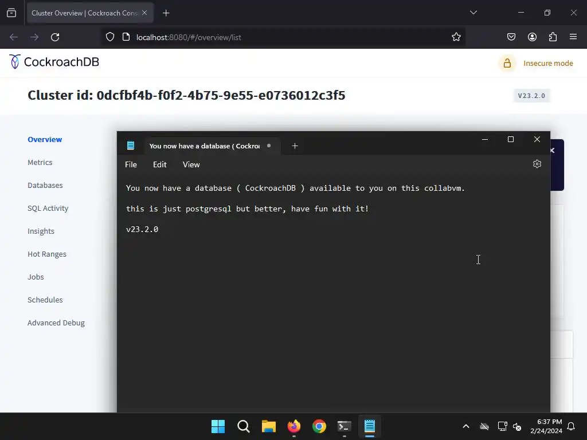
Task: Launch Google Chrome from taskbar
Action: click(x=319, y=426)
